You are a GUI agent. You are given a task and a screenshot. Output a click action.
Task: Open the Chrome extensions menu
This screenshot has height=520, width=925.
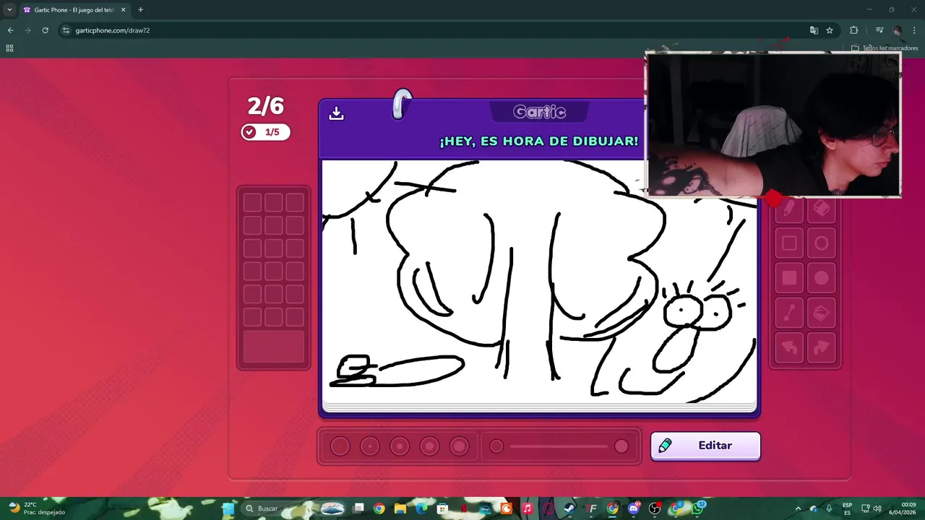pyautogui.click(x=854, y=30)
